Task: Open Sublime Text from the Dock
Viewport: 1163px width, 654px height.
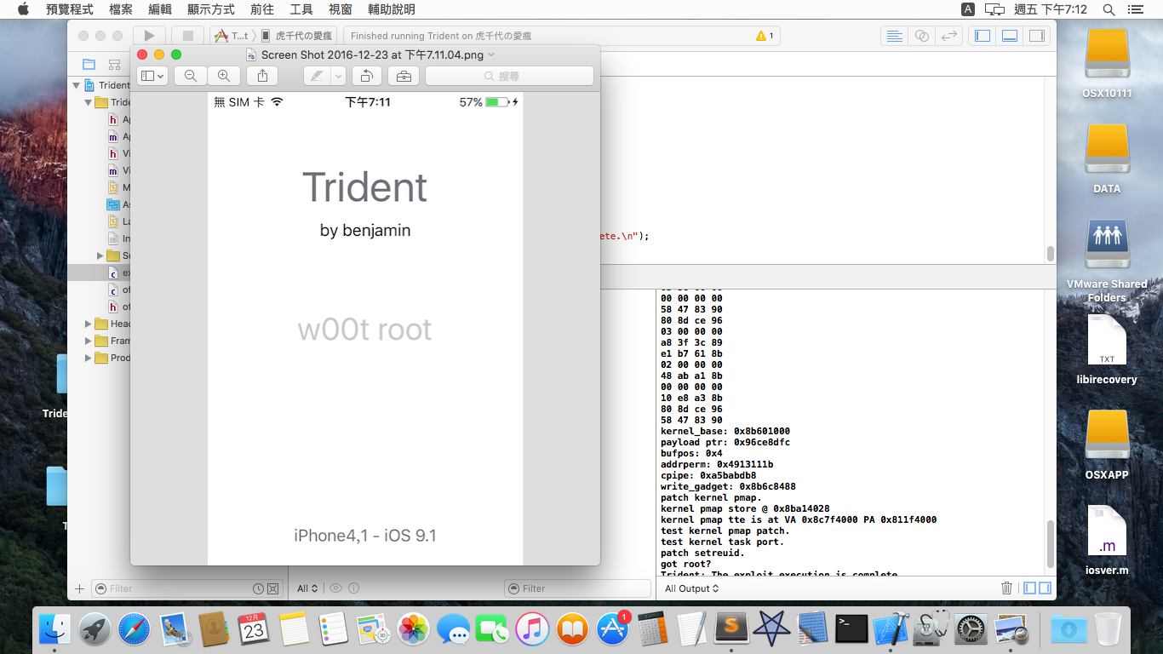Action: point(732,629)
